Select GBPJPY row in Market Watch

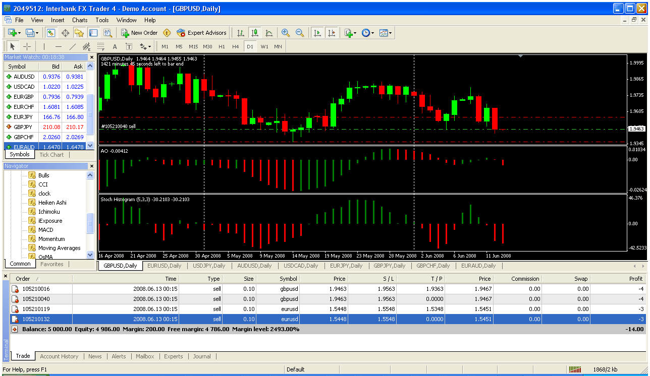coord(45,127)
